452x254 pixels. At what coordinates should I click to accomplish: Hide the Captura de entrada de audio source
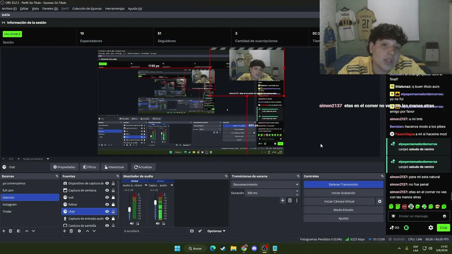point(107,219)
